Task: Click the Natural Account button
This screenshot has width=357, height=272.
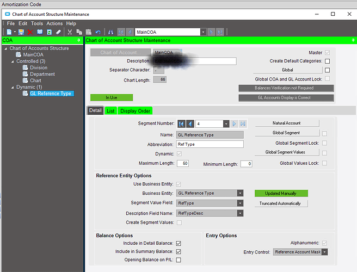Action: tap(287, 123)
